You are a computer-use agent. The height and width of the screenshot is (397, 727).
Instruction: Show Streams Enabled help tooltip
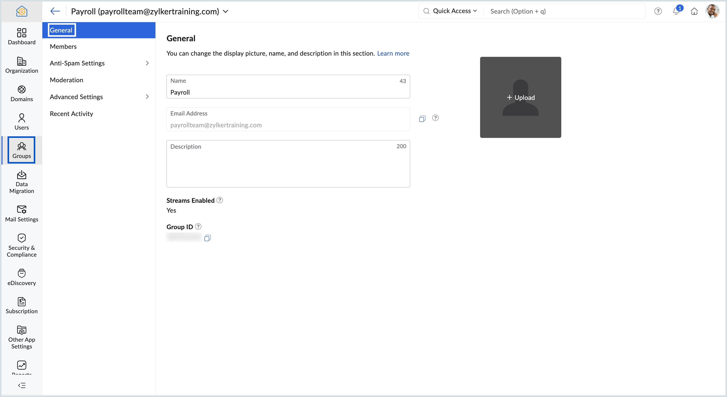click(220, 200)
